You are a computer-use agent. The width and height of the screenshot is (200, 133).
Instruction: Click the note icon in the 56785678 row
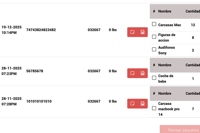pyautogui.click(x=132, y=73)
